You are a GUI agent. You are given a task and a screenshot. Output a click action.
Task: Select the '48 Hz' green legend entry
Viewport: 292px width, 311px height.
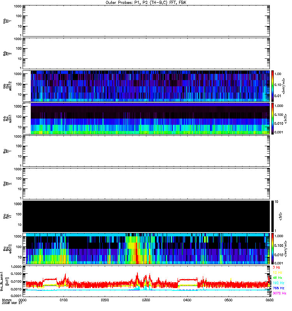point(277,278)
